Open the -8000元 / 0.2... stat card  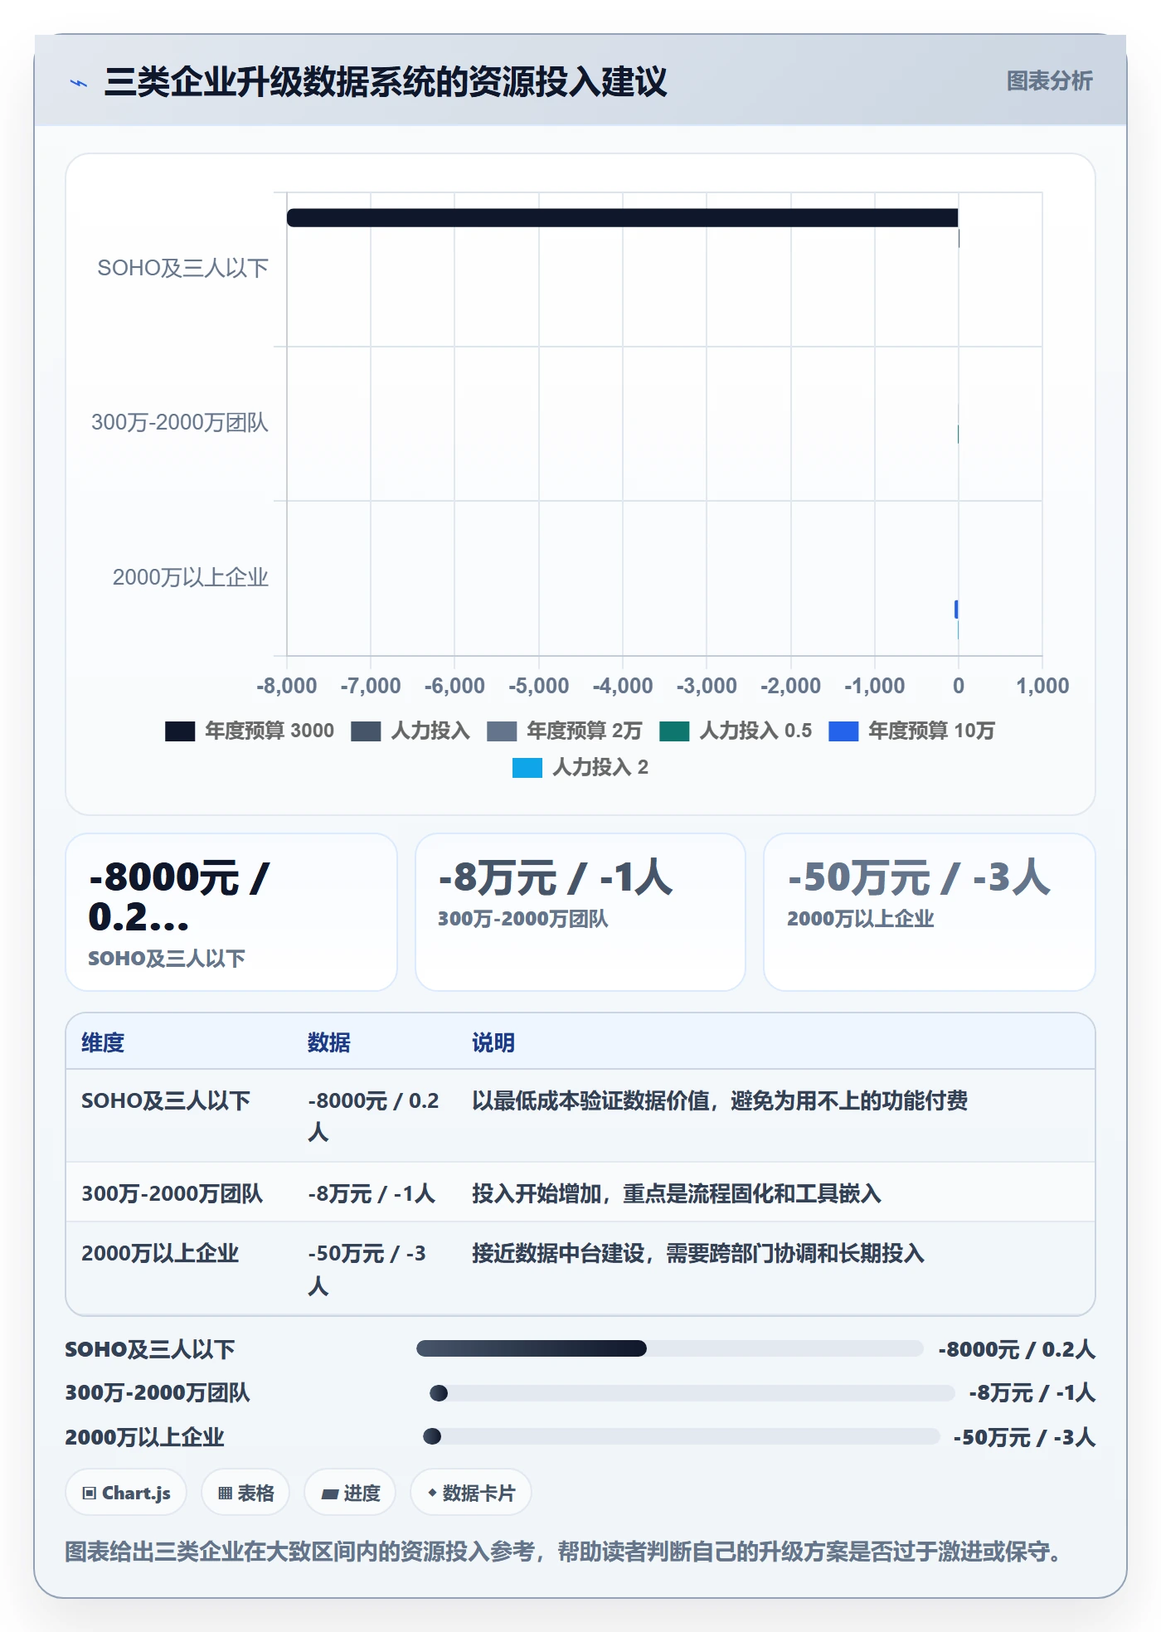click(x=231, y=911)
